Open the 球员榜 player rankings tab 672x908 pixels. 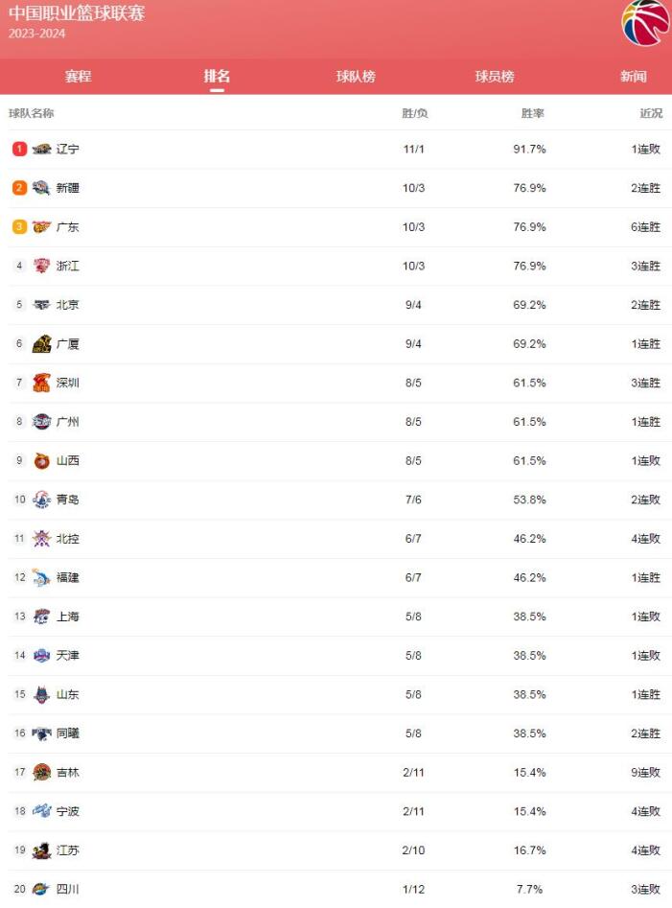[x=495, y=77]
